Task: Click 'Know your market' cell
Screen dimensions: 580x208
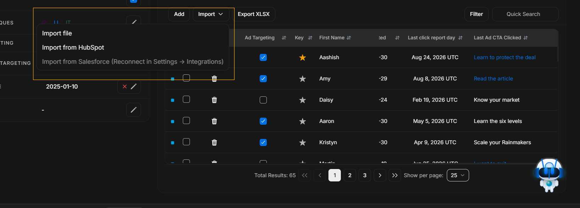Action: pyautogui.click(x=497, y=100)
